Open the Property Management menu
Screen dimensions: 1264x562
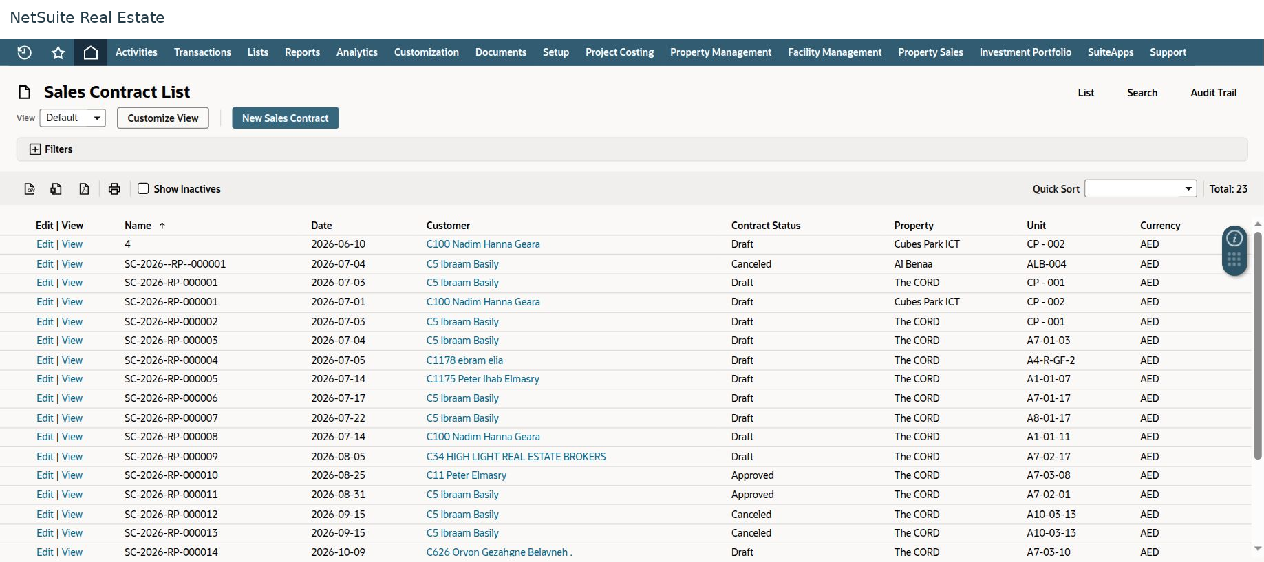(x=721, y=52)
